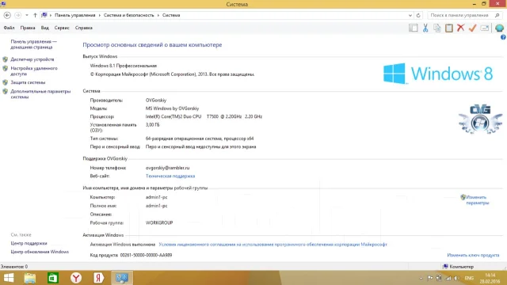This screenshot has width=507, height=285.
Task: Click the Cut scissors toolbar icon
Action: click(425, 28)
